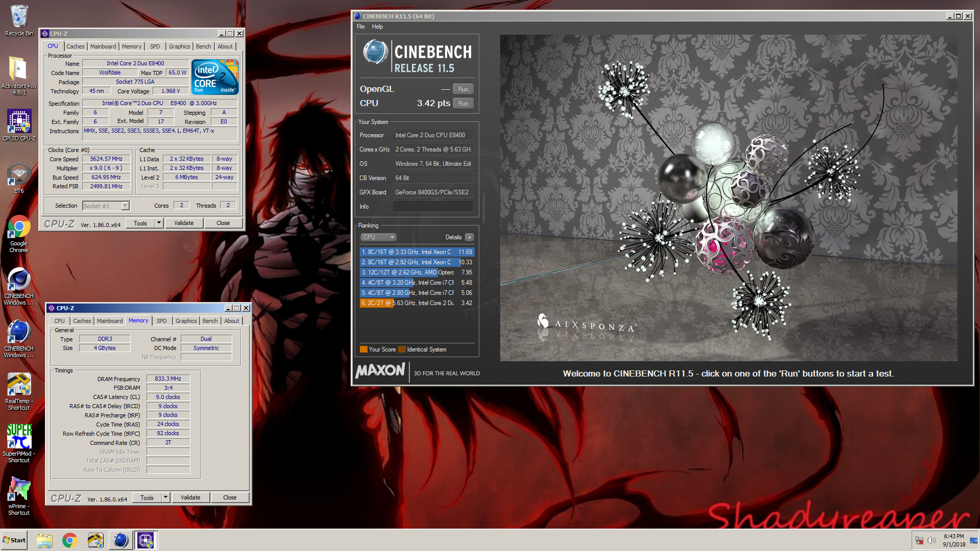Open Bench tab in bottom CPU-Z window
Screen dimensions: 980x551
coord(210,321)
